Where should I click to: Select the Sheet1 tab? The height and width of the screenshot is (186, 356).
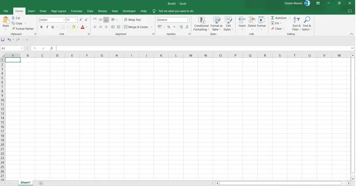point(25,183)
